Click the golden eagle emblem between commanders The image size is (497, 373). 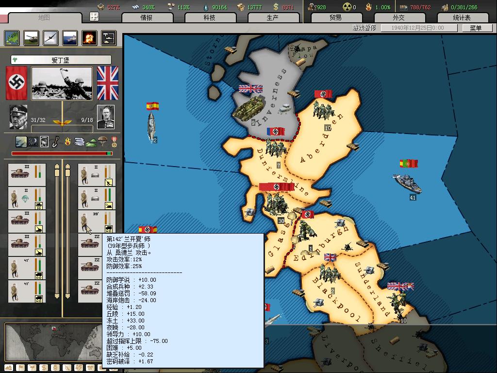[62, 122]
